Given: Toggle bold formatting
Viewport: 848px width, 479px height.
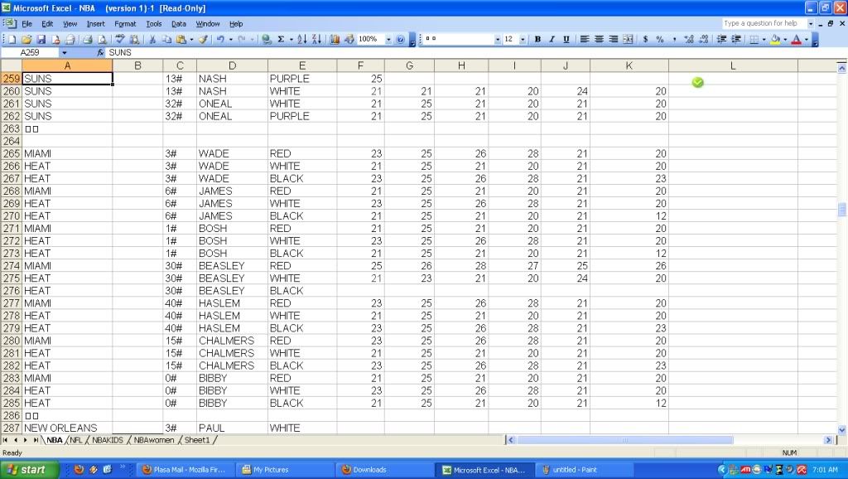Looking at the screenshot, I should pyautogui.click(x=537, y=40).
